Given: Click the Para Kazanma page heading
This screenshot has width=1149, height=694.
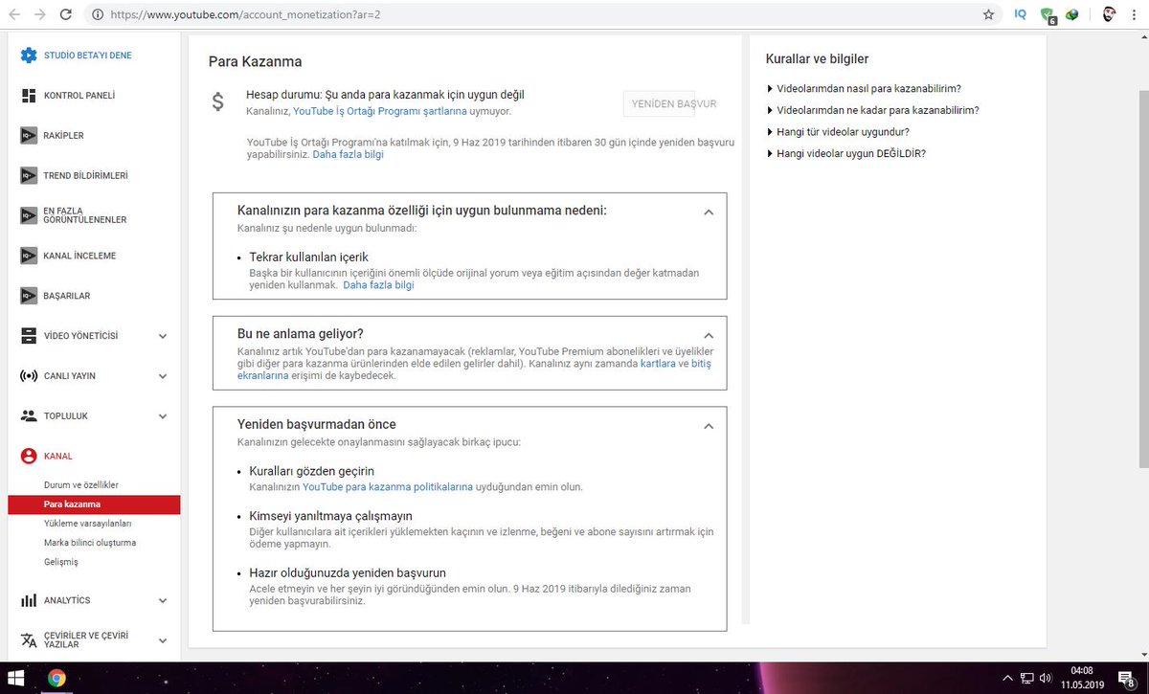Looking at the screenshot, I should coord(255,61).
